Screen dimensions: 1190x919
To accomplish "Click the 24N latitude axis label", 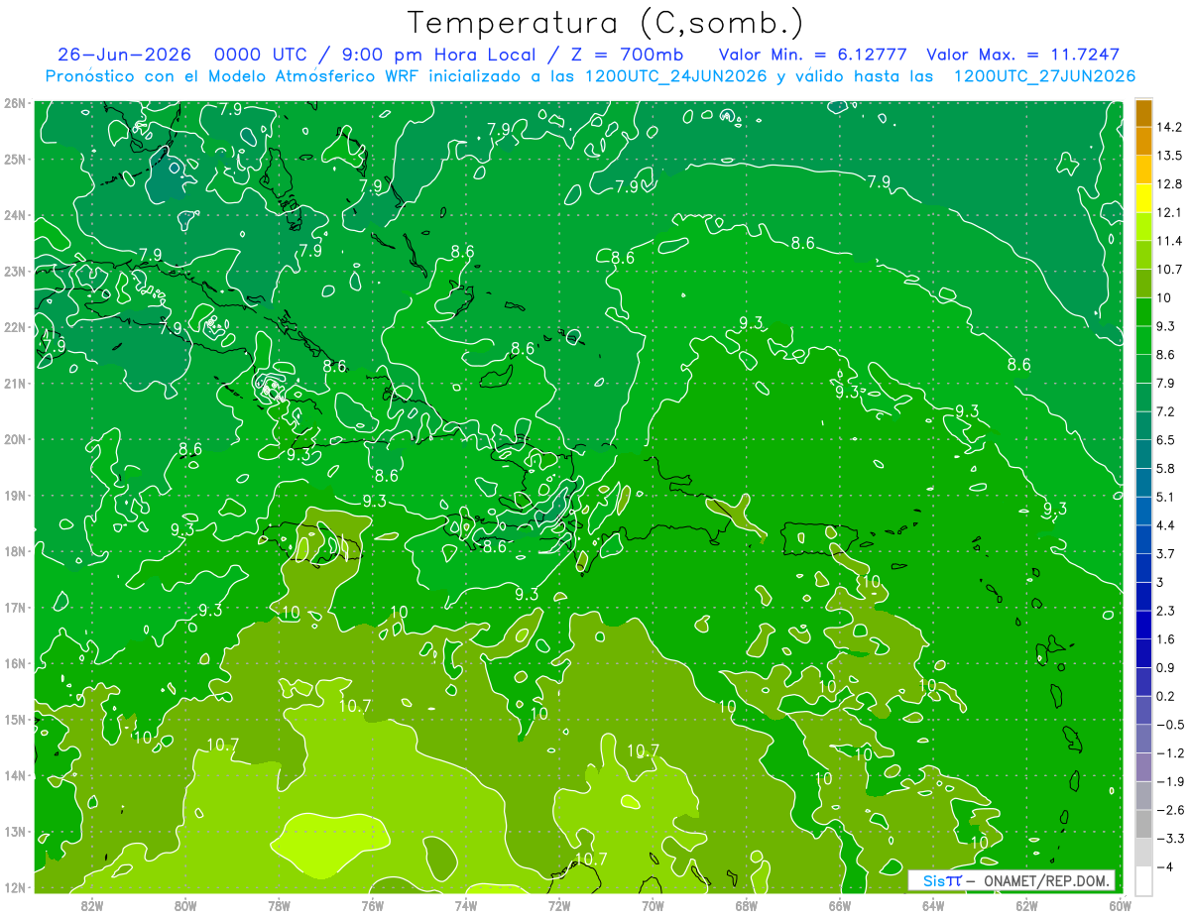I will pyautogui.click(x=14, y=215).
